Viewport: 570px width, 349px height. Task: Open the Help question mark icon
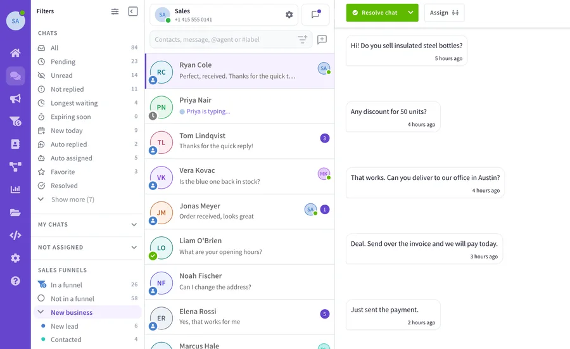click(15, 281)
